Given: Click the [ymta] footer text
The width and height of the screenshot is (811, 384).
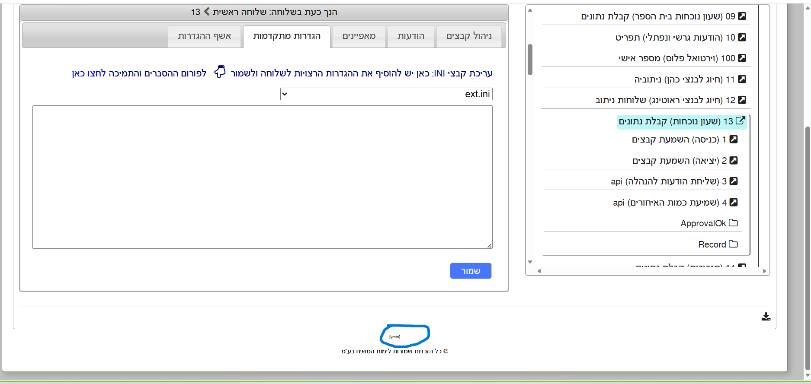Looking at the screenshot, I should click(394, 336).
